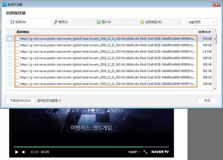Click file icon of the 000004.ts row
Image resolution: width=223 pixels, height=160 pixels.
pyautogui.click(x=17, y=64)
